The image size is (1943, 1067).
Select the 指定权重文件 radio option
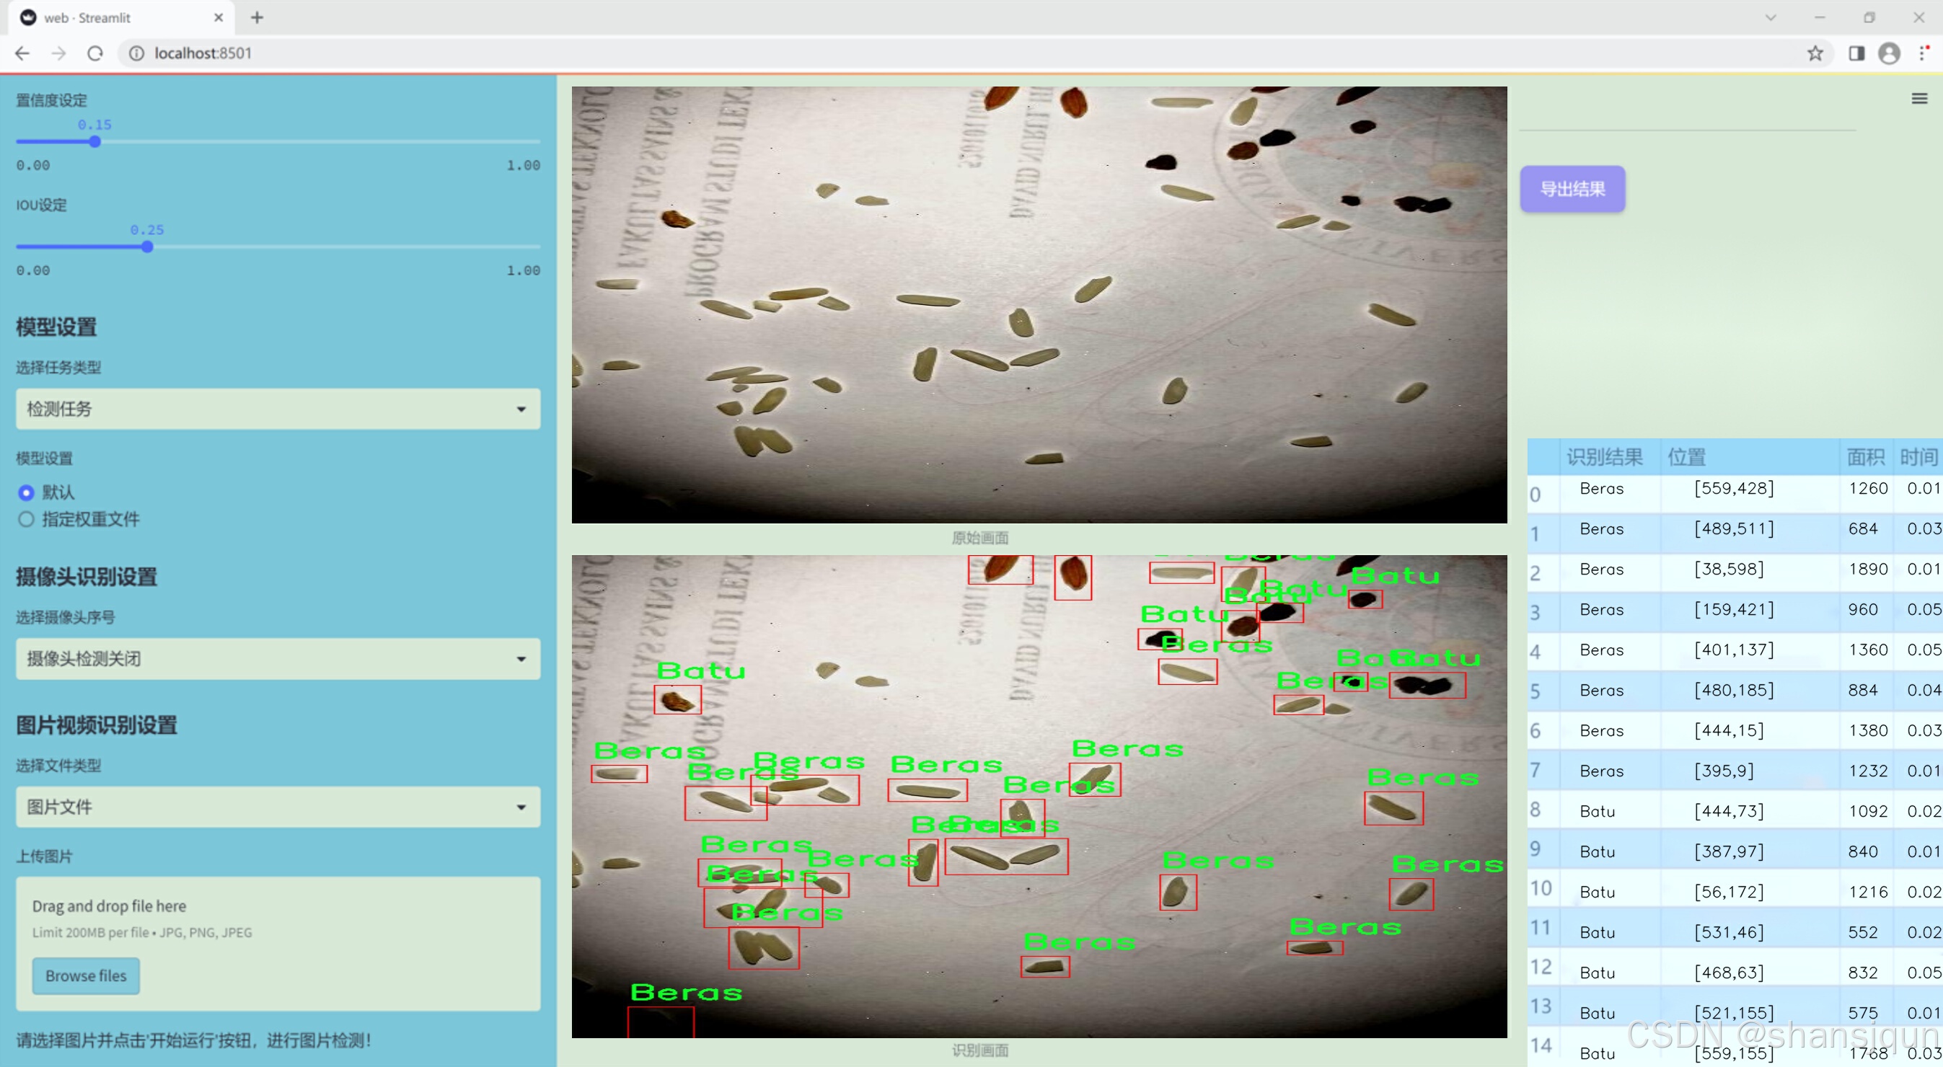click(27, 519)
